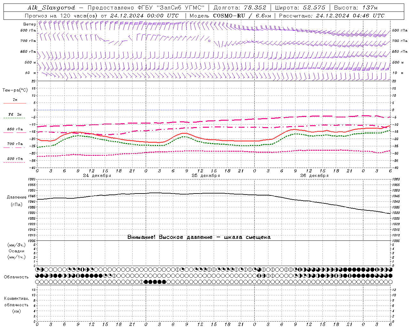
Task: Click the Тем-ра(°C) temperature axis label
Action: click(x=15, y=90)
